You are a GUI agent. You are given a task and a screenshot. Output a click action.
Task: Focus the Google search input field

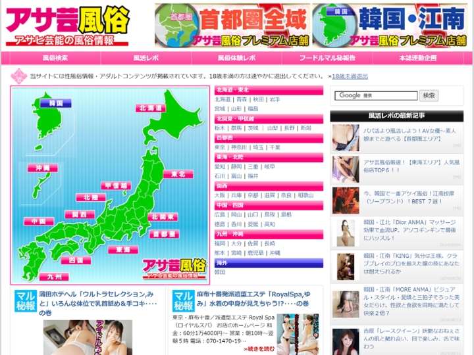tap(376, 96)
